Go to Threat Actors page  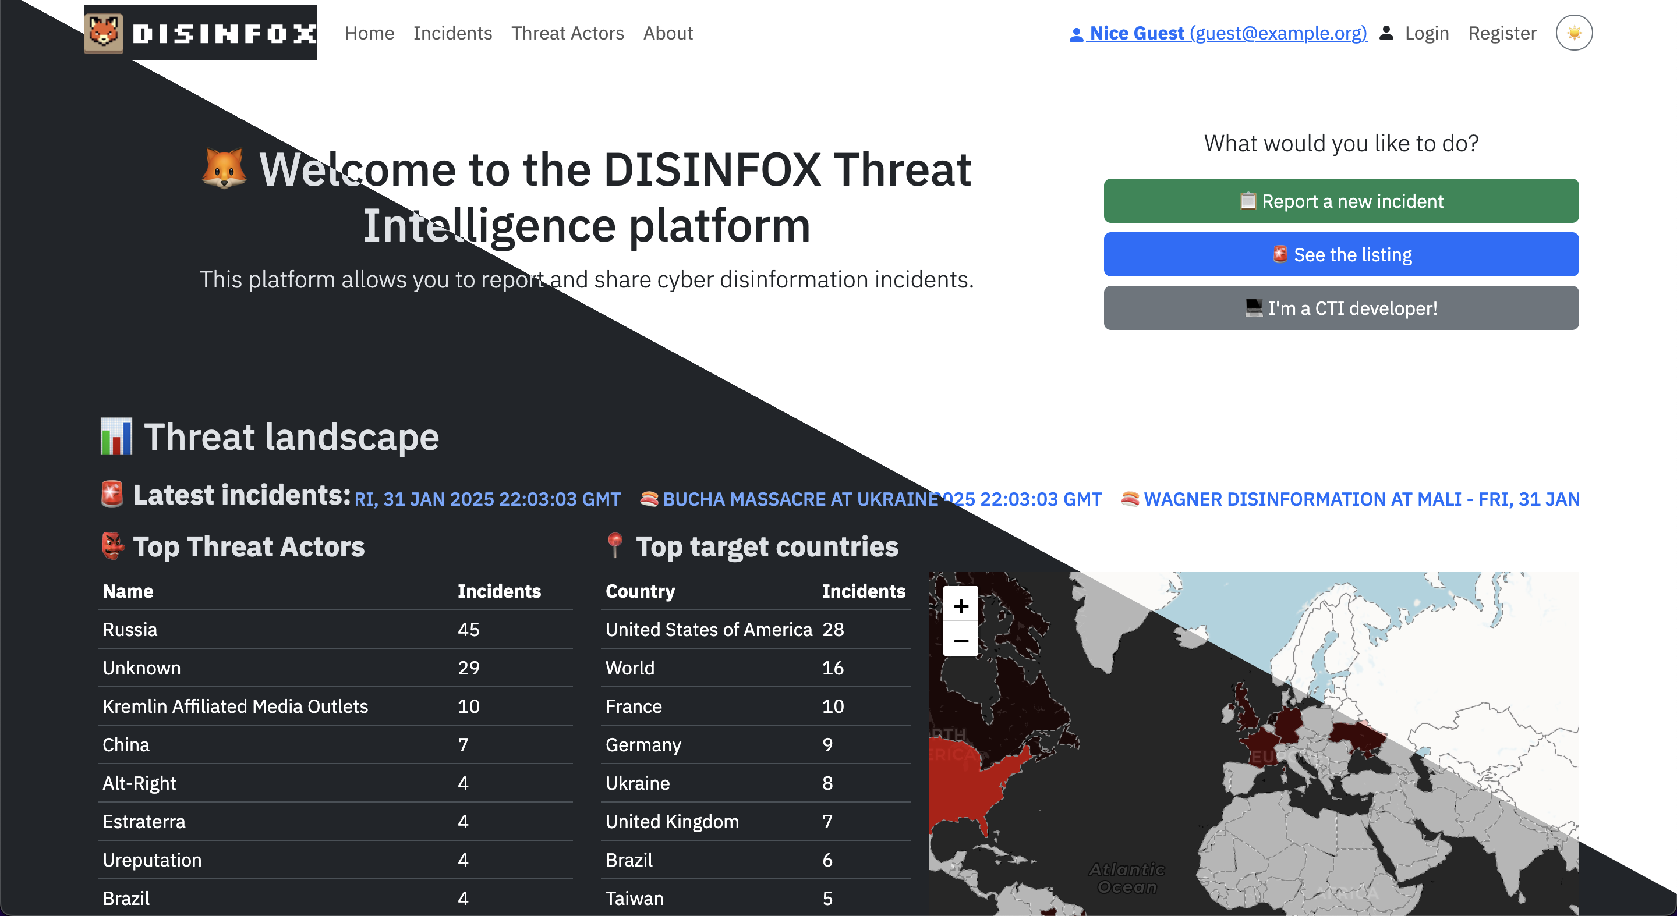pos(567,33)
